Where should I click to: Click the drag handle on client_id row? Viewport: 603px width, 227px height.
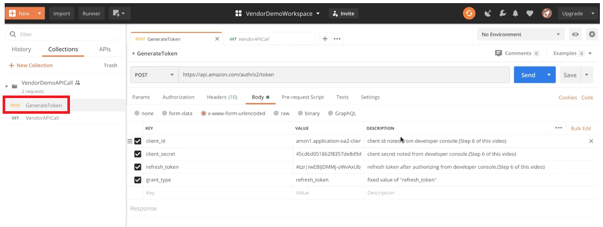(129, 141)
